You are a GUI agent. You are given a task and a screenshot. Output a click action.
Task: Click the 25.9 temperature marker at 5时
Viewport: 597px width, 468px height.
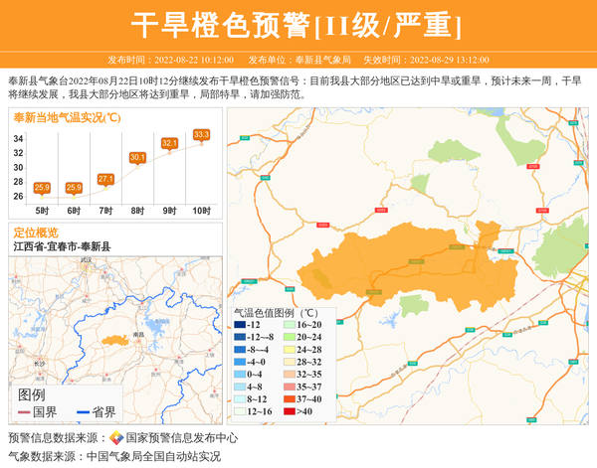coord(42,187)
